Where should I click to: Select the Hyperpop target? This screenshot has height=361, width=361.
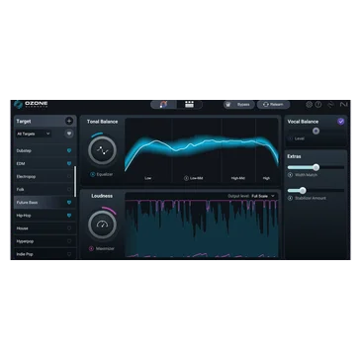[45, 241]
